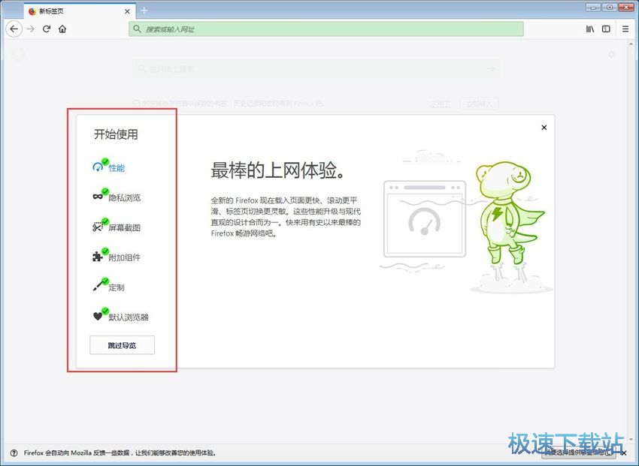
Task: Click the help question mark in notification bar
Action: 14,452
